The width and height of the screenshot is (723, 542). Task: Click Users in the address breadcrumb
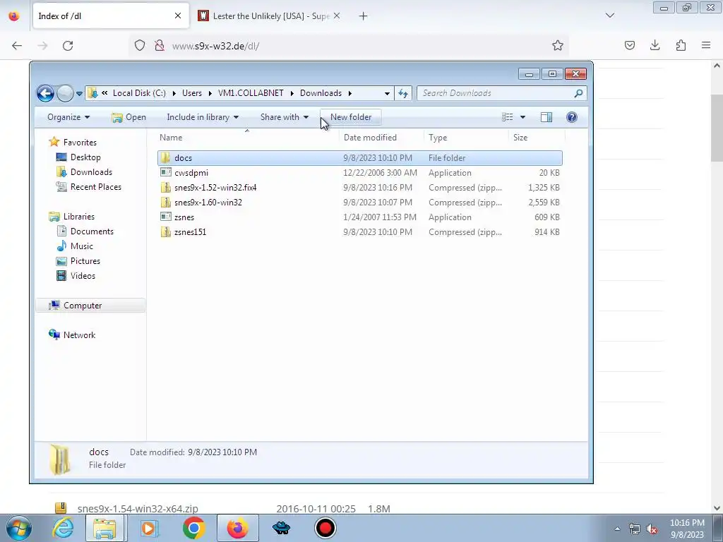[192, 93]
